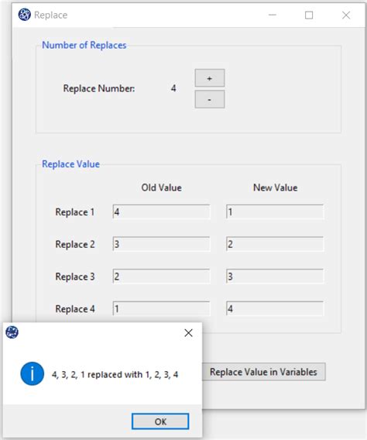Click the blue information icon
The image size is (367, 440).
(x=33, y=373)
